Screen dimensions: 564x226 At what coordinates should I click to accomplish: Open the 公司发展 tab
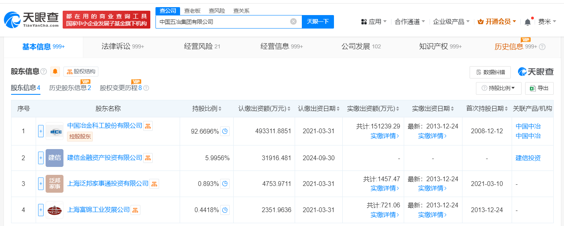pos(361,47)
